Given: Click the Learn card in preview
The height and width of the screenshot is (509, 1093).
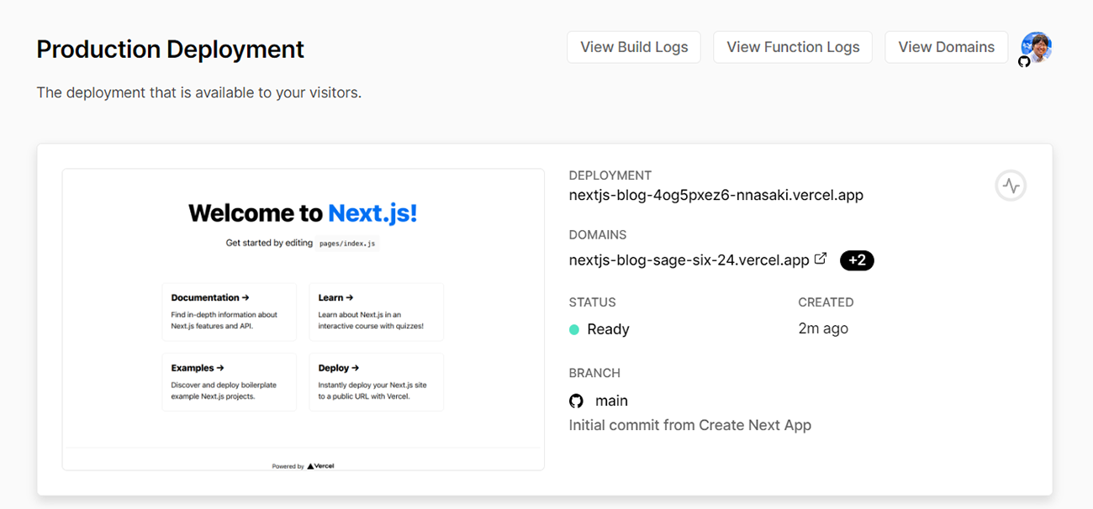Looking at the screenshot, I should click(x=376, y=312).
